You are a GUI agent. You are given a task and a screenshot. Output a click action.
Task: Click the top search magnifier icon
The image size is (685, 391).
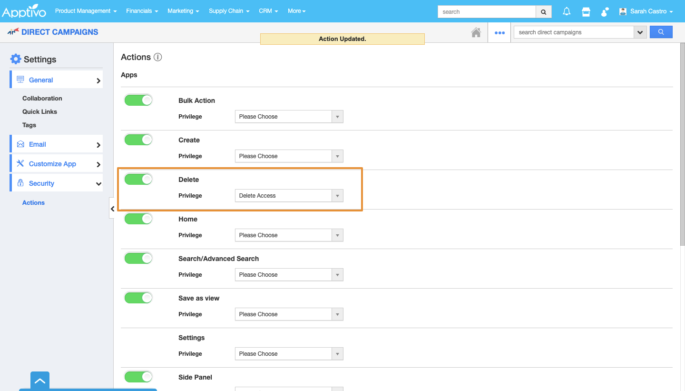[x=544, y=12]
